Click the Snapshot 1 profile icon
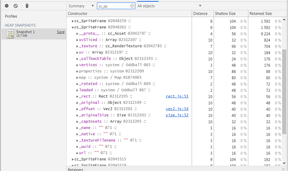Viewport: 288px width, 171px height. [x=11, y=34]
